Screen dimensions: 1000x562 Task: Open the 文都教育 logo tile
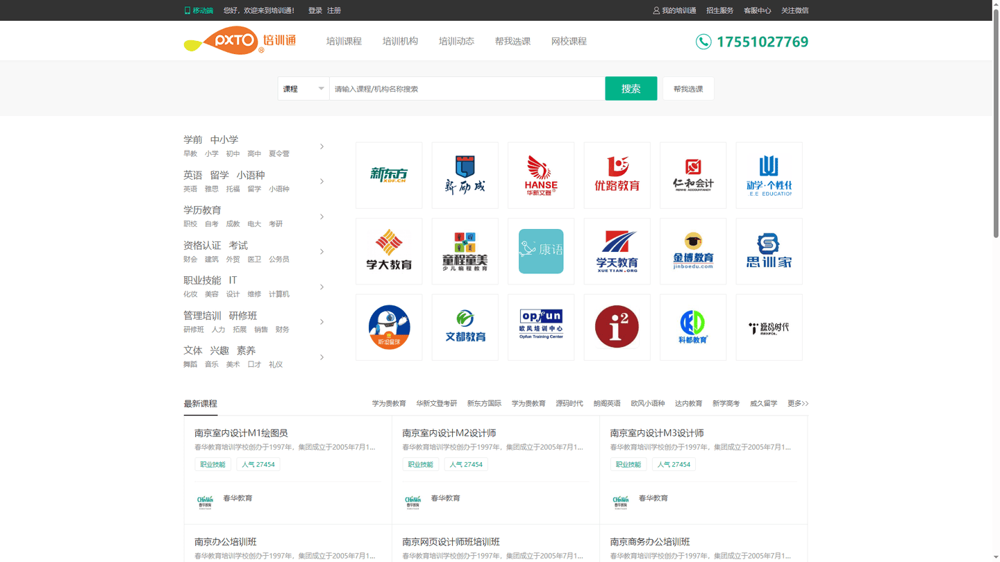(x=465, y=327)
